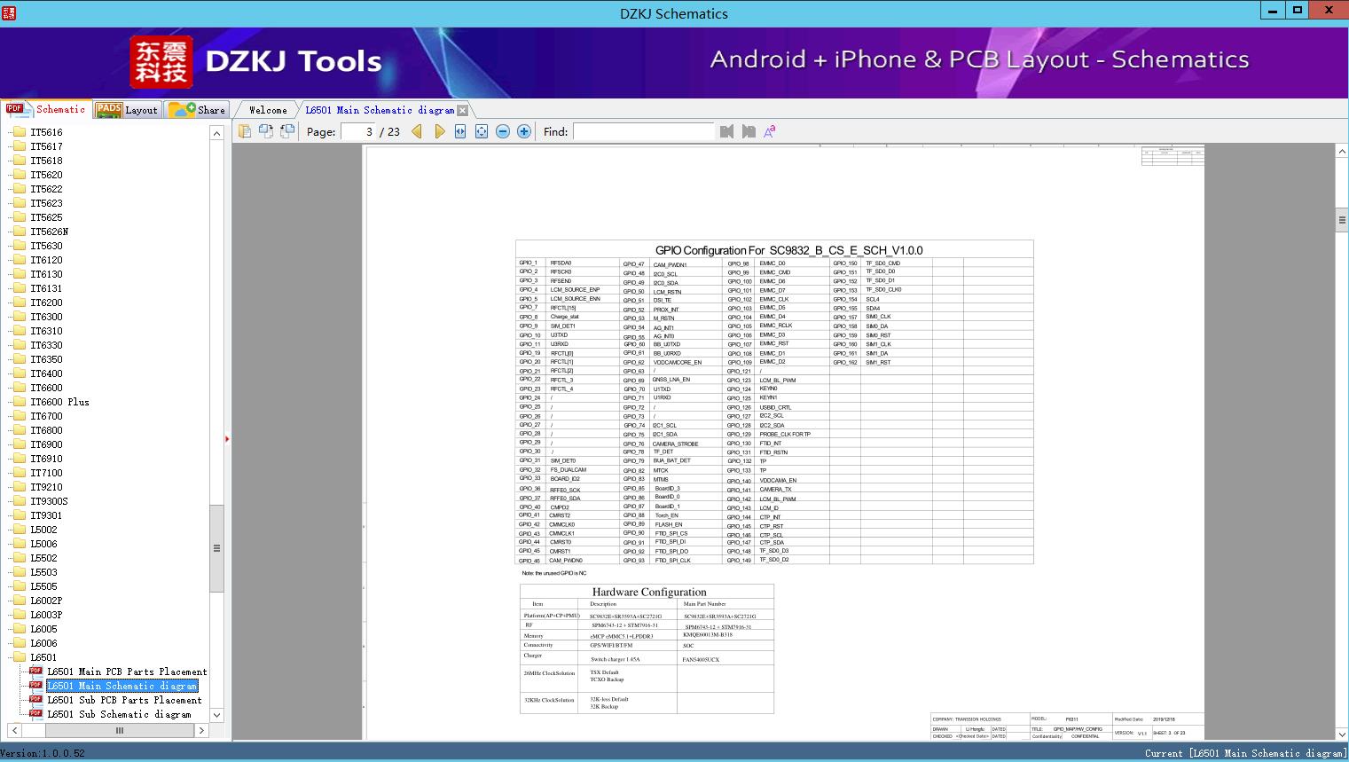Zoom out with the minus icon
The height and width of the screenshot is (762, 1349).
click(503, 131)
